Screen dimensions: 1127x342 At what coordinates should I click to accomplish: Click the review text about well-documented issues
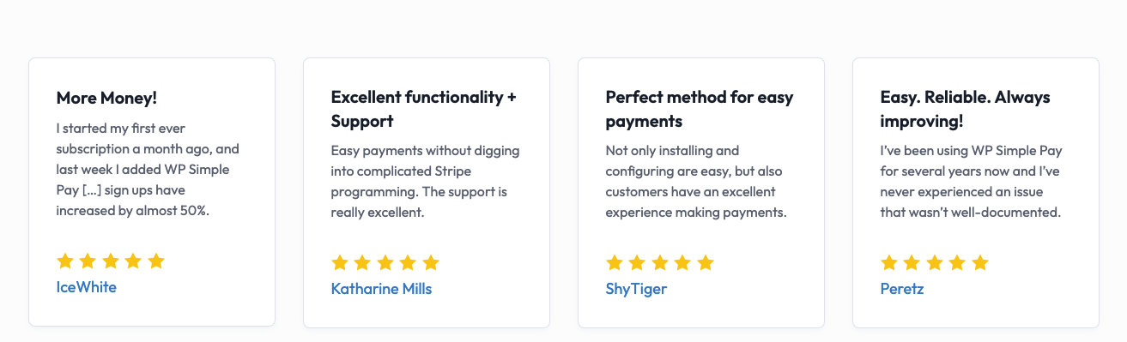coord(972,181)
